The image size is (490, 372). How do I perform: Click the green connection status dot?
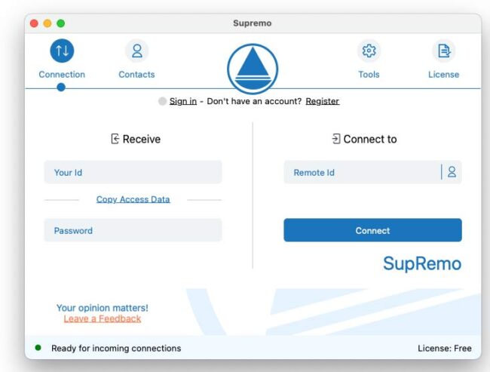[38, 348]
